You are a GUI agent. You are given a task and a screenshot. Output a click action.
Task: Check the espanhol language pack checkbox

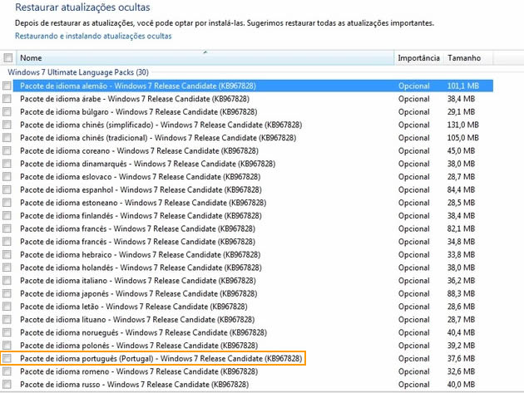click(x=7, y=189)
